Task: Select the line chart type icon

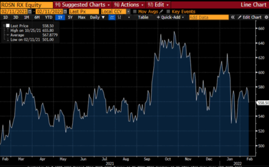Action: pos(112,17)
